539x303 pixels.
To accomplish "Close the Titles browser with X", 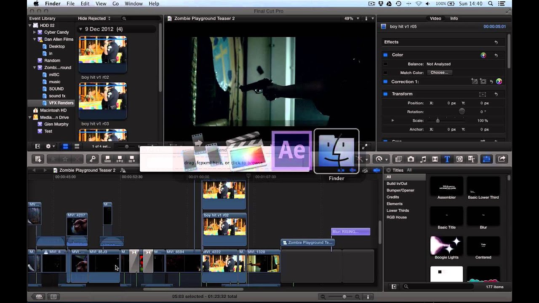I will (x=388, y=170).
